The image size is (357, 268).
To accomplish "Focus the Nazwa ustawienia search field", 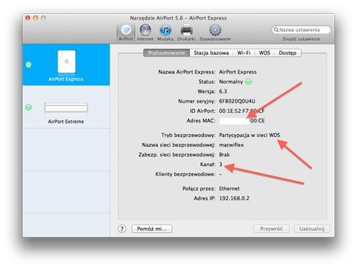I will (x=301, y=30).
